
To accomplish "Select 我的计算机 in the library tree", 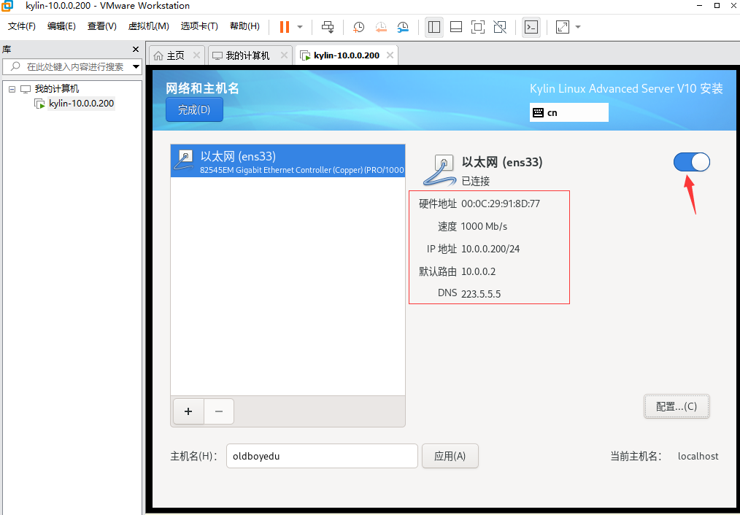I will click(57, 89).
